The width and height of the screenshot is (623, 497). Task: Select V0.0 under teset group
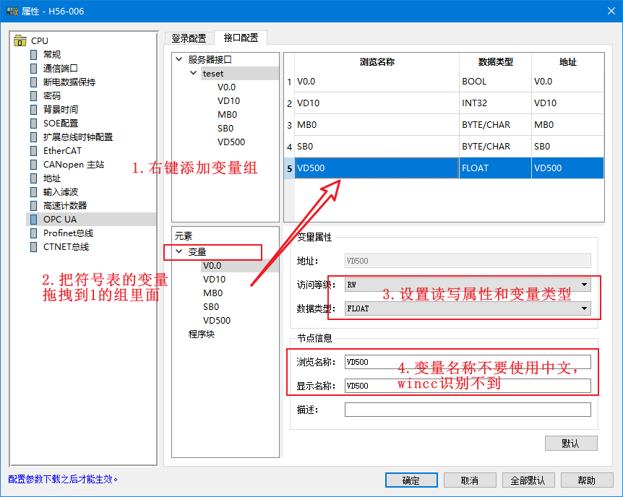(226, 87)
